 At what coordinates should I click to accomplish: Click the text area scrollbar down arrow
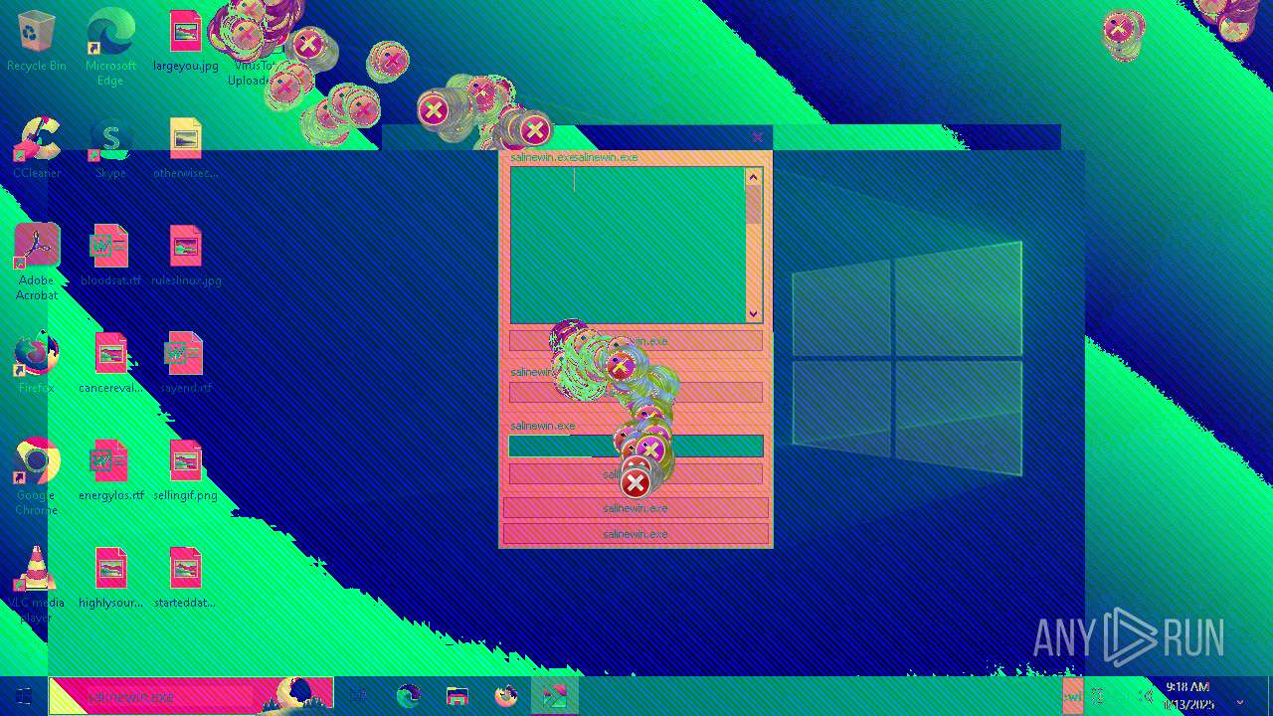[753, 313]
